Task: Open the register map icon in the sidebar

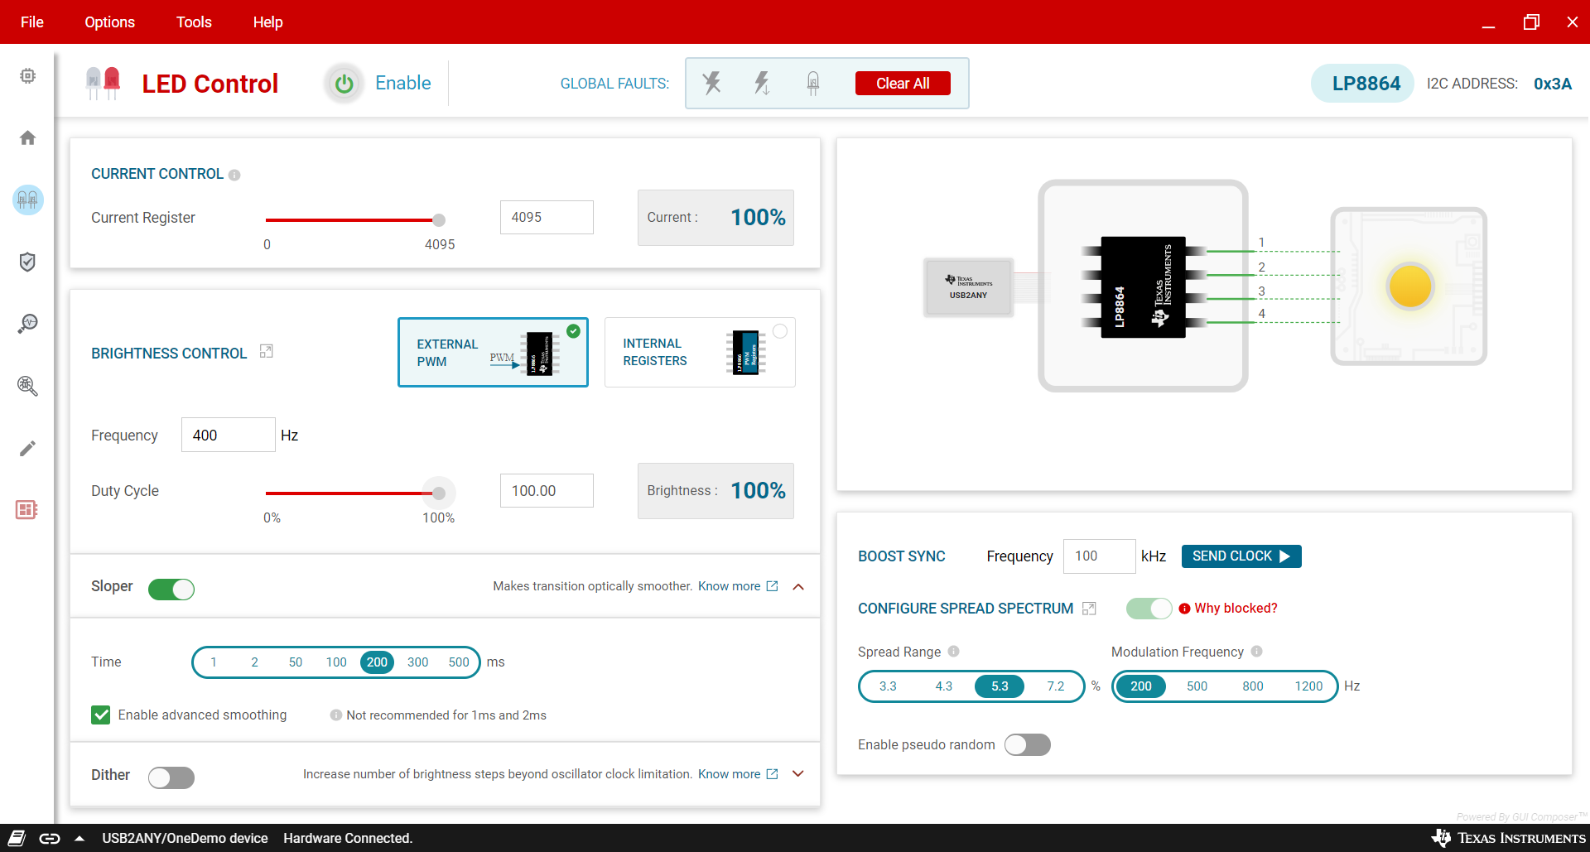Action: click(27, 510)
